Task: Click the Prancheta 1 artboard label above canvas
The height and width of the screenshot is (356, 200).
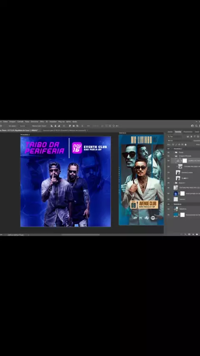Action: [x=25, y=135]
